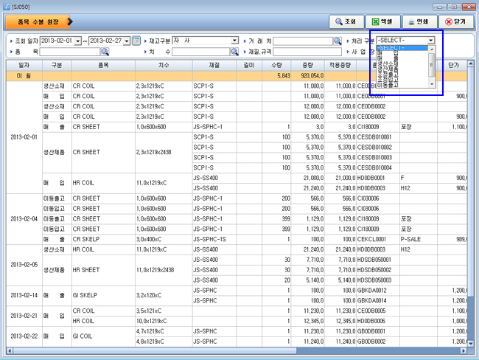This screenshot has width=479, height=360.
Task: Click the JS-SPHC-1S material cell
Action: [214, 239]
